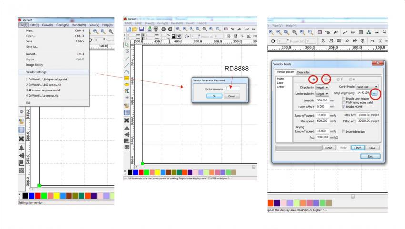Click the Save disk icon in middle toolbar

click(x=142, y=29)
